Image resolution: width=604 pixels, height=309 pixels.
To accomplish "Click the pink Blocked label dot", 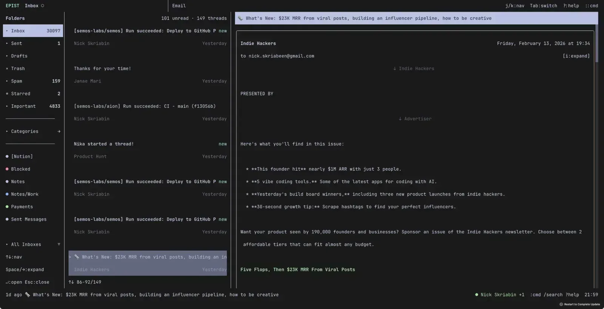I will pos(7,169).
